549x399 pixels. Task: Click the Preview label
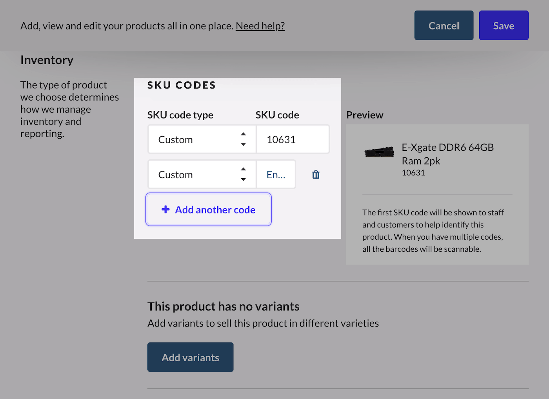[x=365, y=115]
